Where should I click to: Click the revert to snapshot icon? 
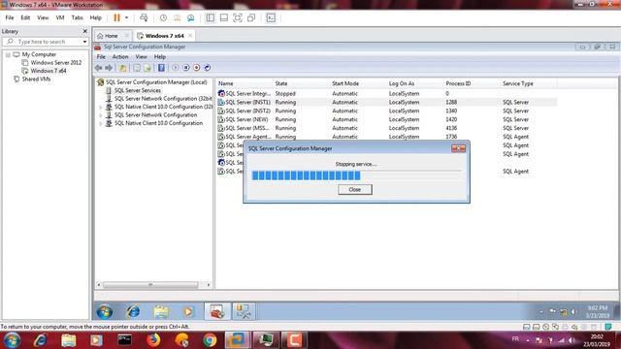tap(177, 17)
